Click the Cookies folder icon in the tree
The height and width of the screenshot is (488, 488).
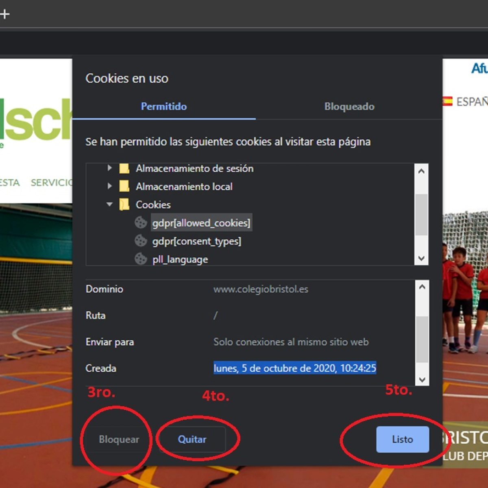[124, 205]
